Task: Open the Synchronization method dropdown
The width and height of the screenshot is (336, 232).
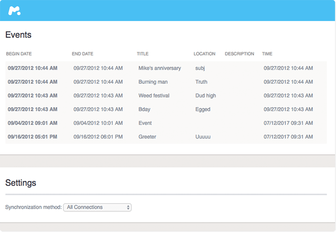Action: pos(97,207)
